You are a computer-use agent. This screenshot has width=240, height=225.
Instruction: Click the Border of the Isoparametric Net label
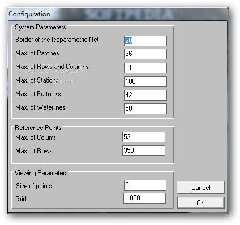pos(57,40)
